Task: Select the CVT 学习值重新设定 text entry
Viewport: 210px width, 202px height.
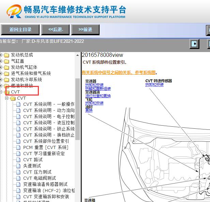Action: coord(44,154)
